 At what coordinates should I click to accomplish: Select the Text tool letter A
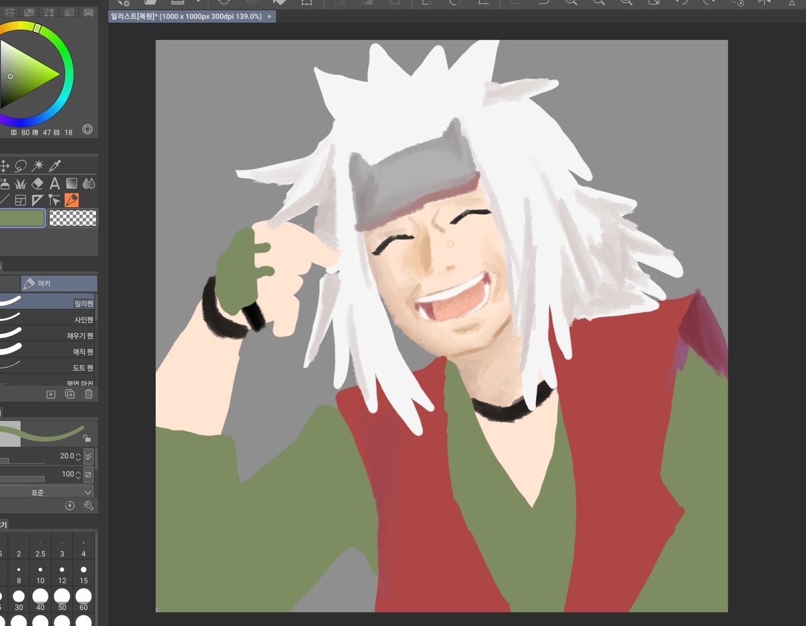click(55, 183)
